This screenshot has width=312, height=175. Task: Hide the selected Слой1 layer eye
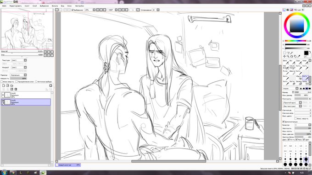[3, 101]
